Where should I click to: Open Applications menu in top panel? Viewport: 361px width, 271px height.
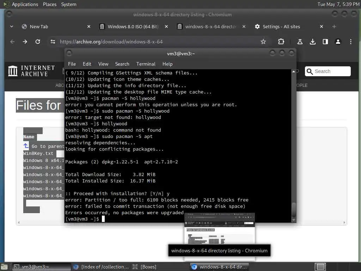pyautogui.click(x=25, y=4)
